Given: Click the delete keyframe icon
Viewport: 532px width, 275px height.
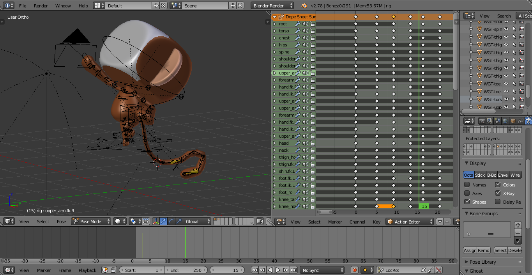Looking at the screenshot, I should point(438,270).
